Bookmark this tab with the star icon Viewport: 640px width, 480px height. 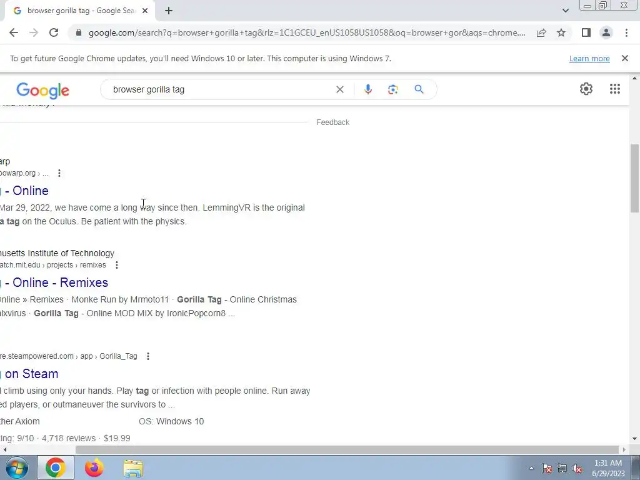561,32
